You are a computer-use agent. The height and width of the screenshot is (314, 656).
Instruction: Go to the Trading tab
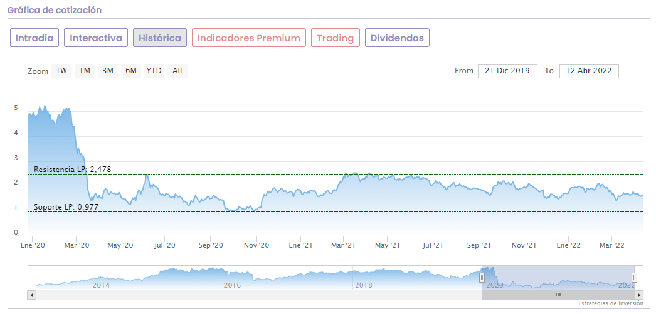(x=336, y=38)
